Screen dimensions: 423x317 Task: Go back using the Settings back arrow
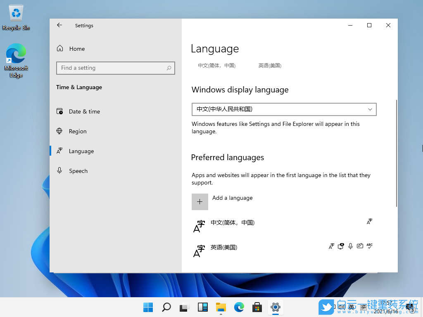(59, 25)
